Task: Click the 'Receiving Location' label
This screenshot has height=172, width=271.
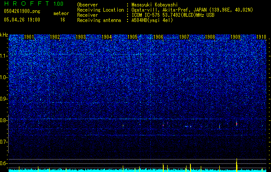Action: pos(100,10)
